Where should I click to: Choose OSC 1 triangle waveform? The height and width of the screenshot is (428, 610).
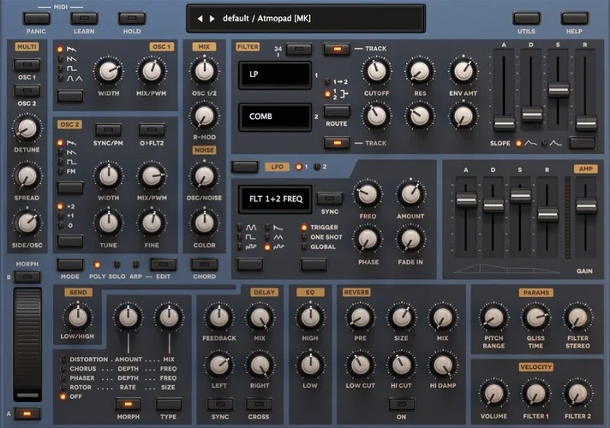pyautogui.click(x=69, y=79)
